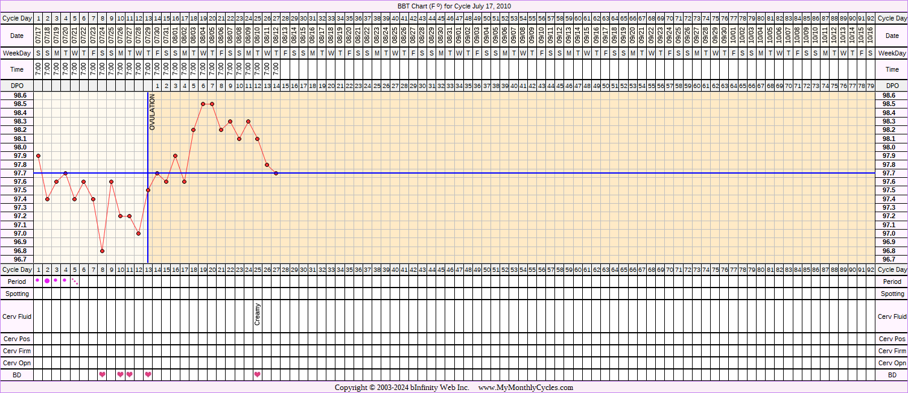Click the period dot on cycle day 4

coord(65,280)
